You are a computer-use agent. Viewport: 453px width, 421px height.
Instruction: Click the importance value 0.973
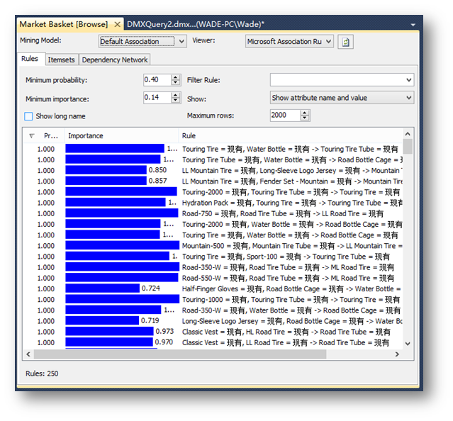point(164,331)
